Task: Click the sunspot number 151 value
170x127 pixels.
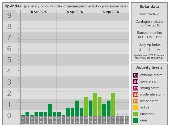Action: pos(158,37)
